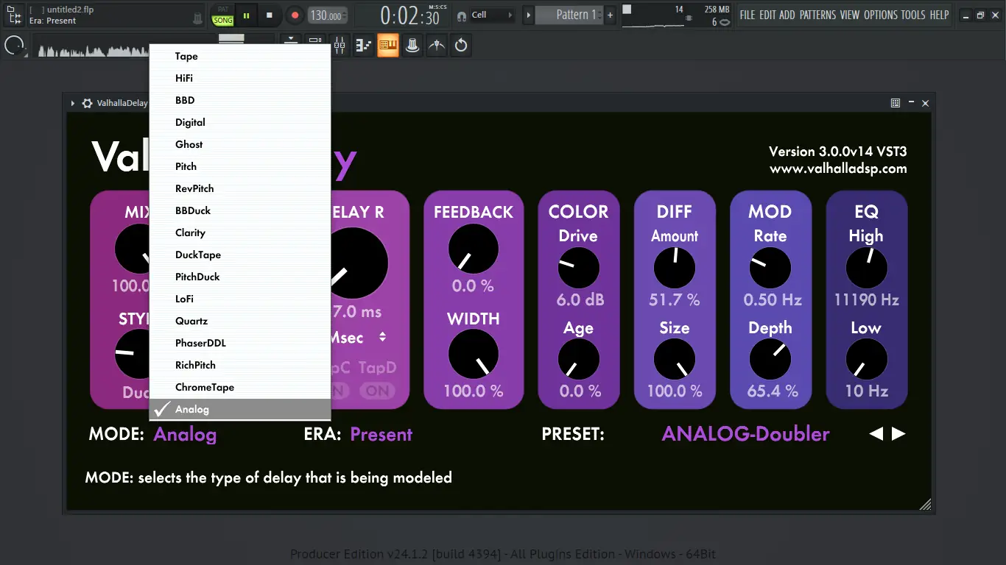1006x565 pixels.
Task: Click the COLOR Age knob
Action: pos(579,360)
